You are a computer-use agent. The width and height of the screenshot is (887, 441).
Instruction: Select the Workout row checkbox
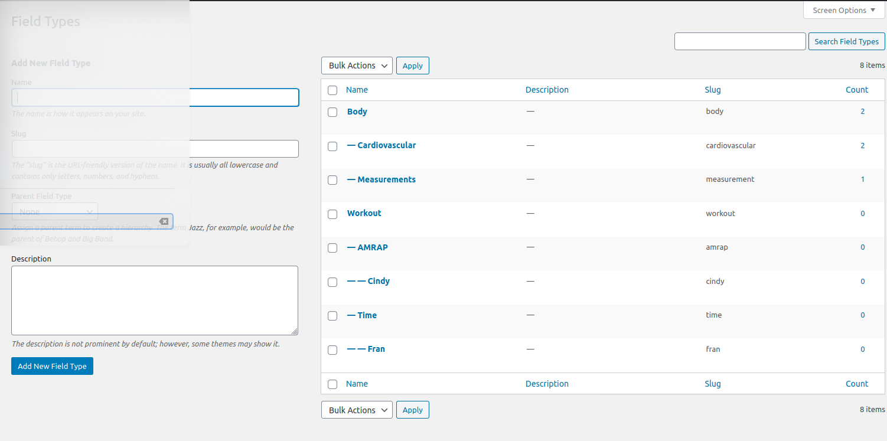[x=332, y=214]
